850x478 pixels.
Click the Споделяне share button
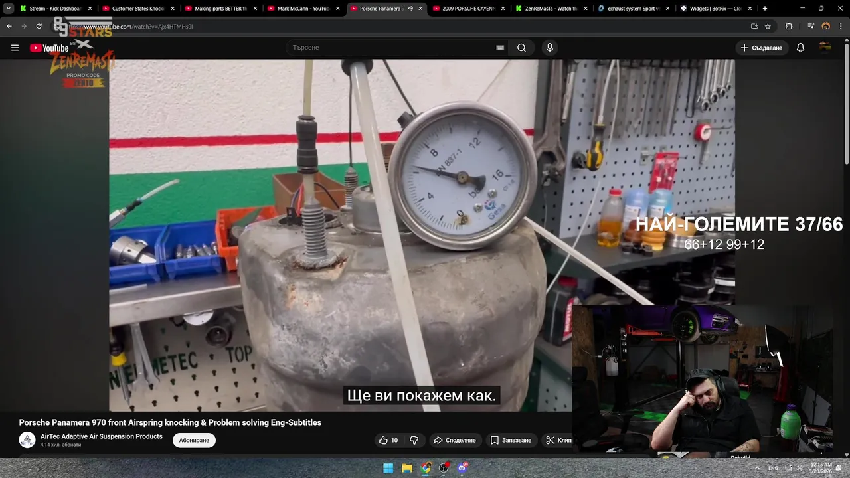click(454, 440)
